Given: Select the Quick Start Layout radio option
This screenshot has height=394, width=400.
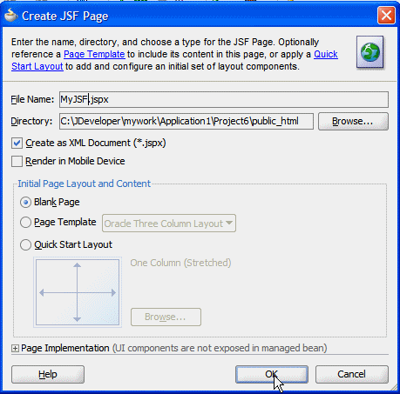Looking at the screenshot, I should click(x=25, y=245).
